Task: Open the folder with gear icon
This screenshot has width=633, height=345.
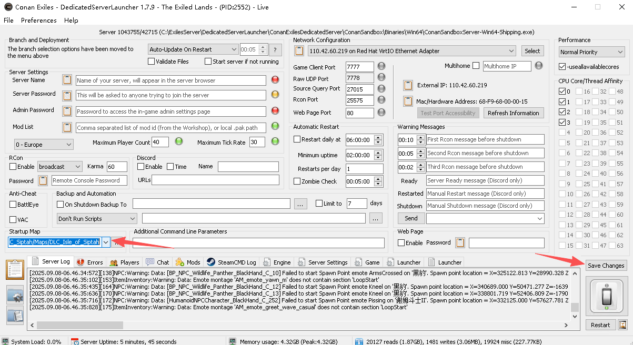Action: (15, 295)
